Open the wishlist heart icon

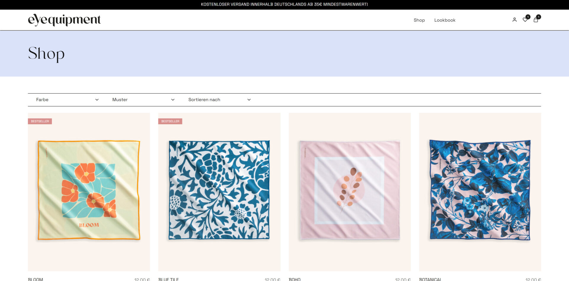[x=525, y=20]
